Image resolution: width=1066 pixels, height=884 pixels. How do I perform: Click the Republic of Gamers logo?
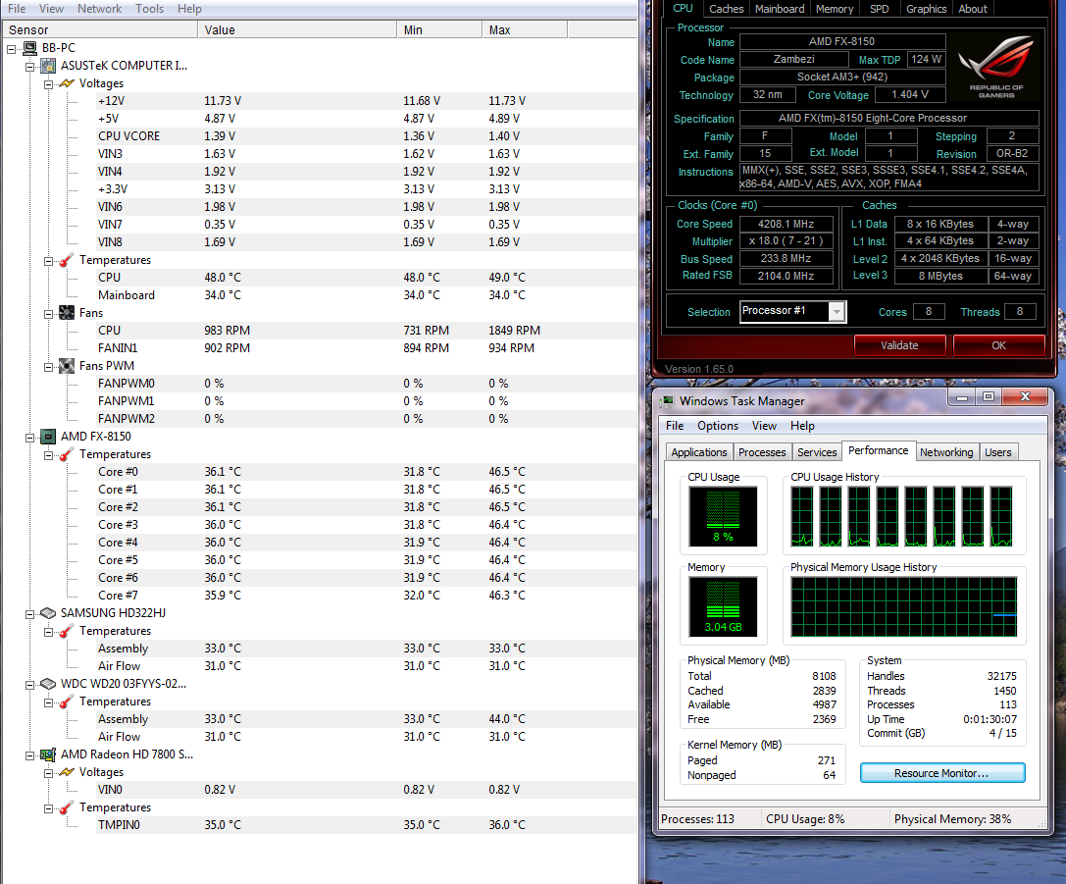[996, 68]
